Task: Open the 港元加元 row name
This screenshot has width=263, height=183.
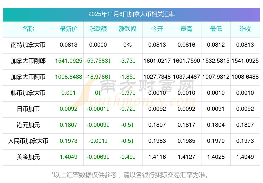Action: [28, 125]
